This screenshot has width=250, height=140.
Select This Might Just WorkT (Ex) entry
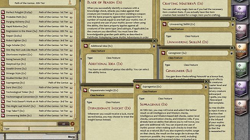coord(21,106)
